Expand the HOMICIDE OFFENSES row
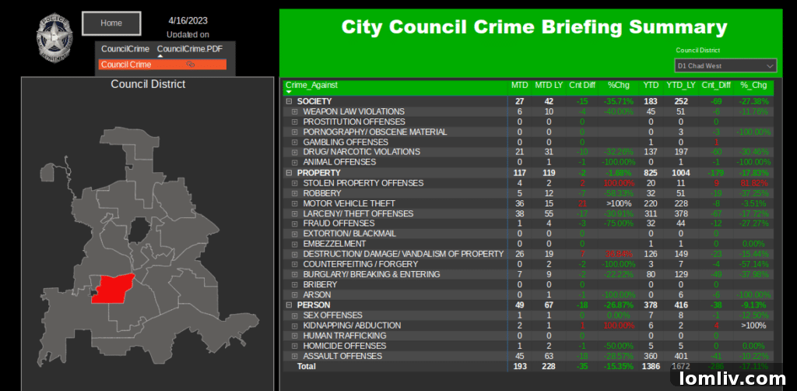 point(295,347)
